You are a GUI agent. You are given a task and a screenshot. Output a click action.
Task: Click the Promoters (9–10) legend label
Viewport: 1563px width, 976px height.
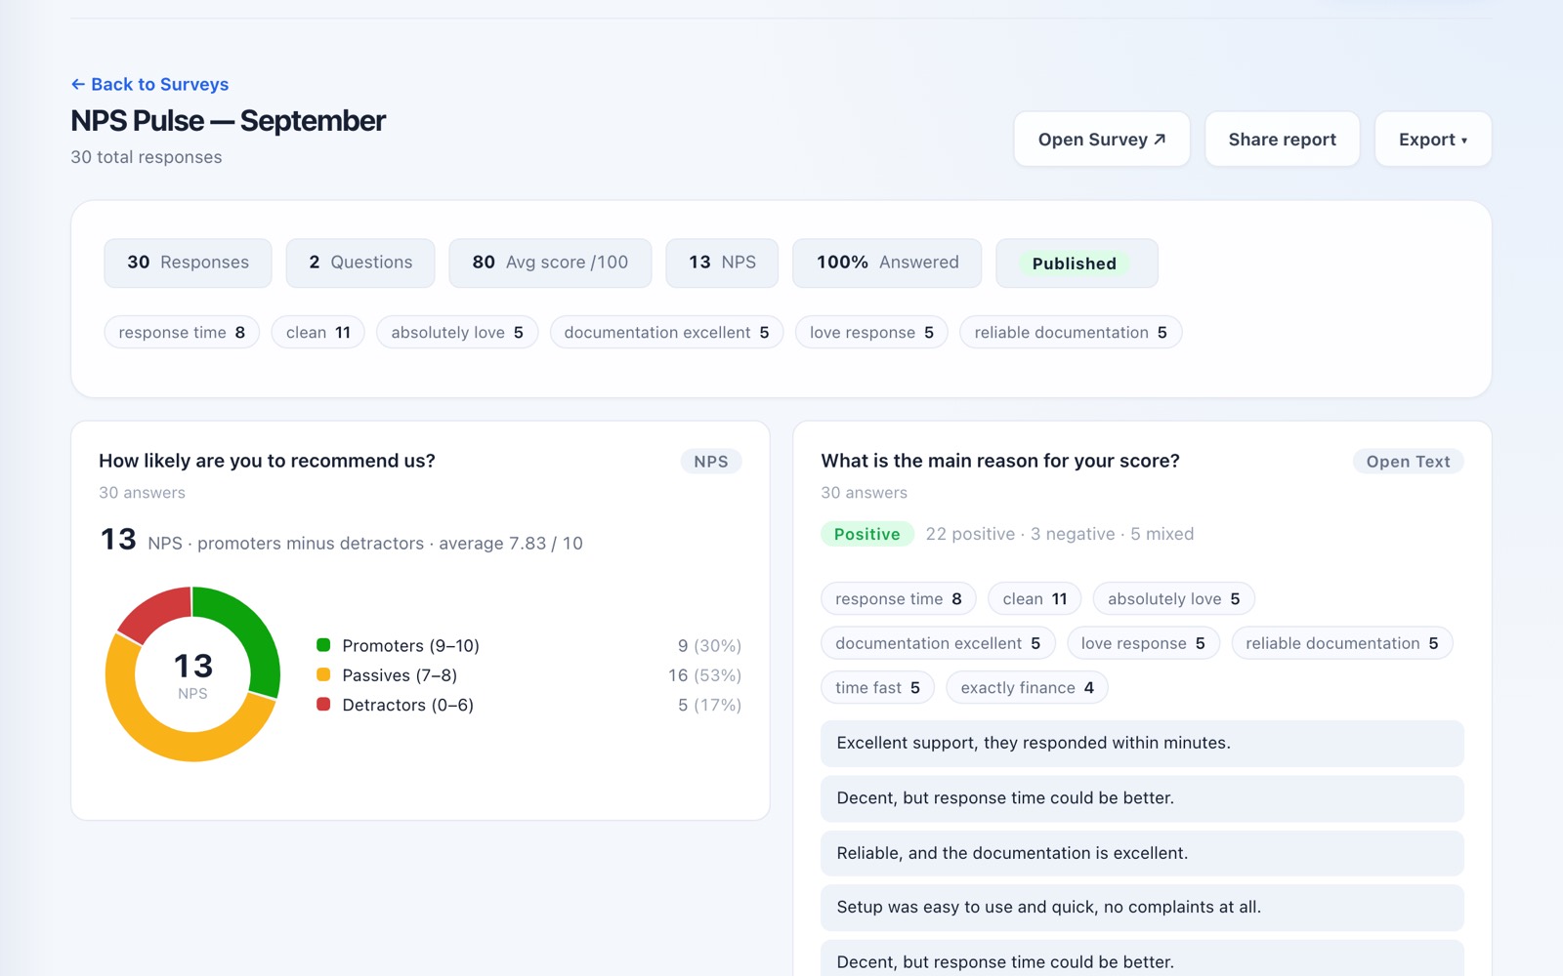(410, 646)
